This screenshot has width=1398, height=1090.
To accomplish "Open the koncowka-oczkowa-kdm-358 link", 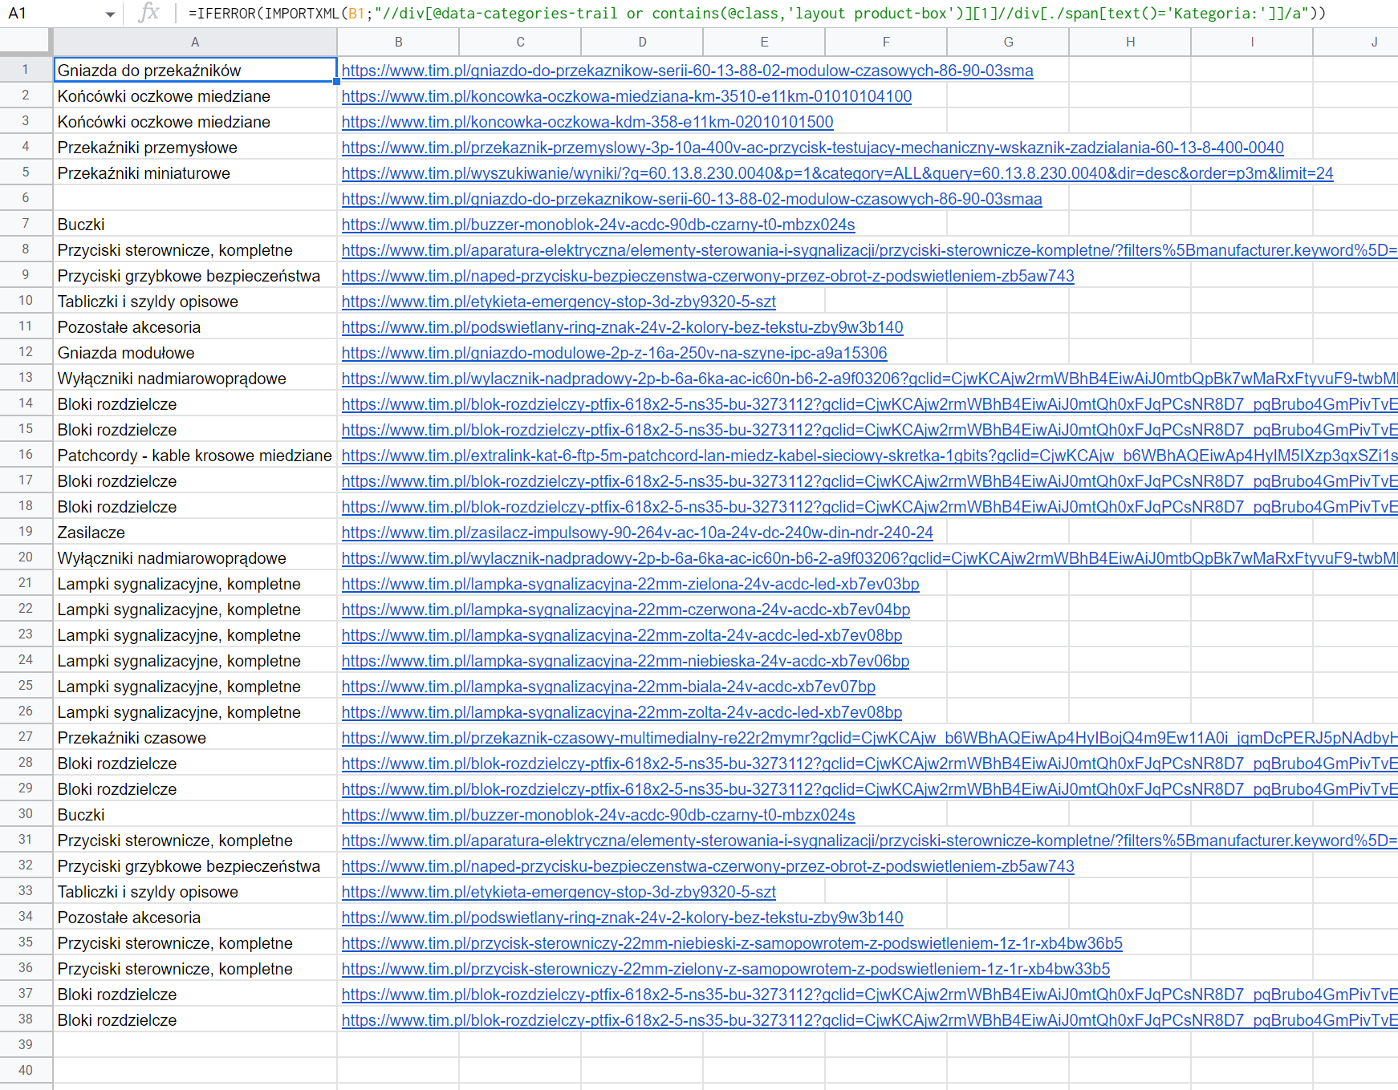I will [587, 122].
